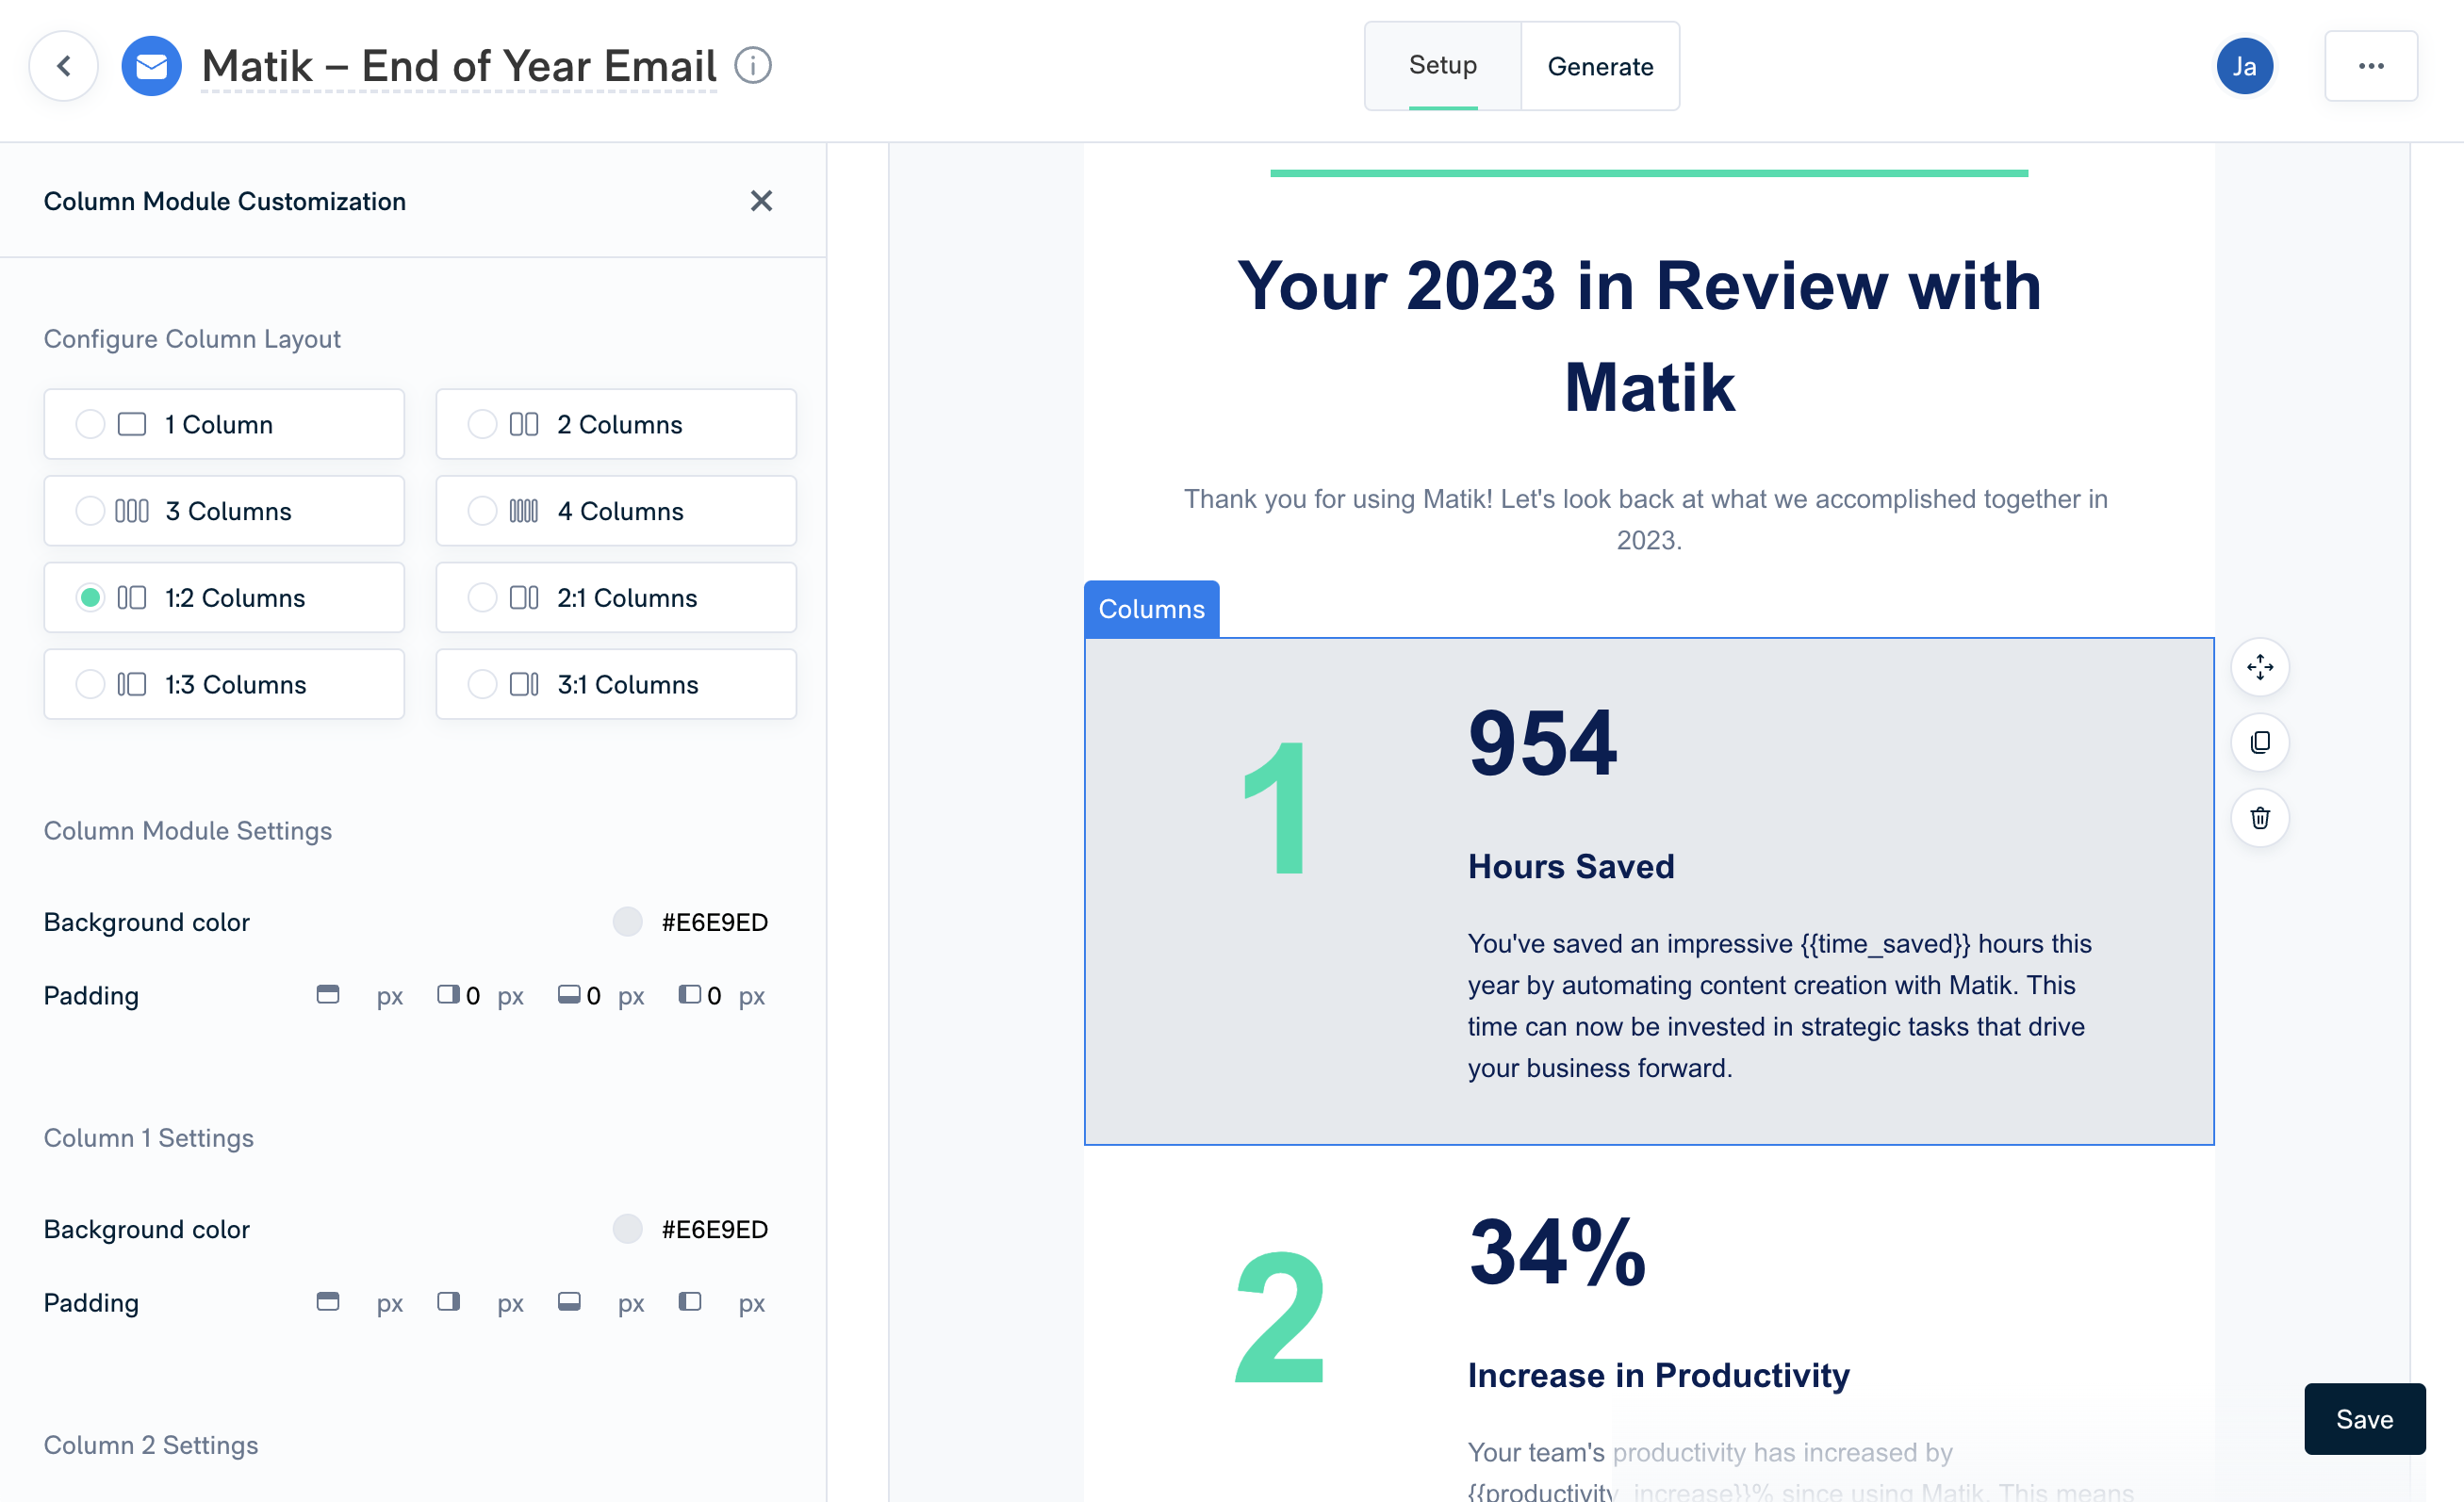2464x1502 pixels.
Task: Go back using the chevron button
Action: [64, 66]
